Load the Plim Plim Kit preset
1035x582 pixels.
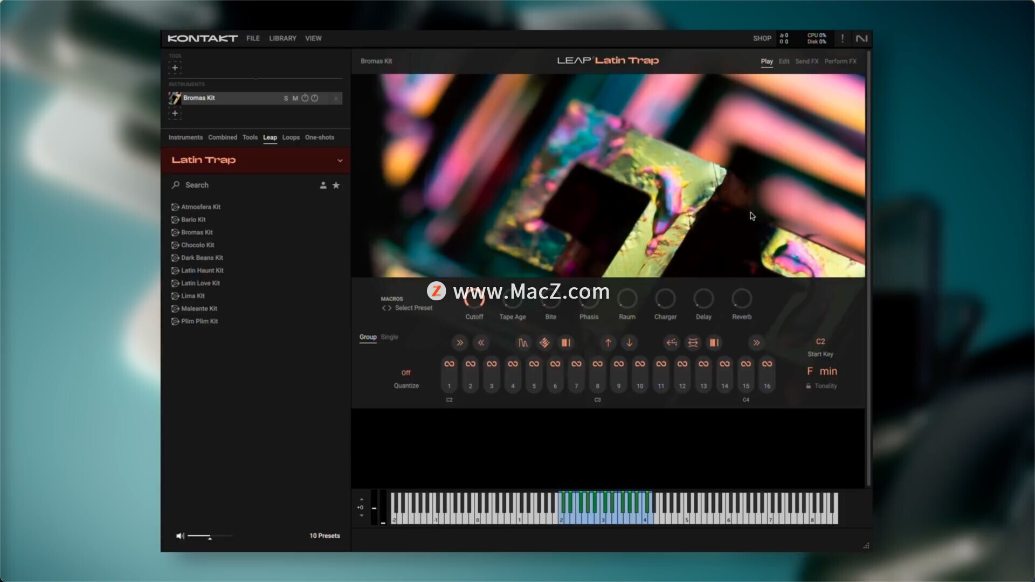coord(195,321)
